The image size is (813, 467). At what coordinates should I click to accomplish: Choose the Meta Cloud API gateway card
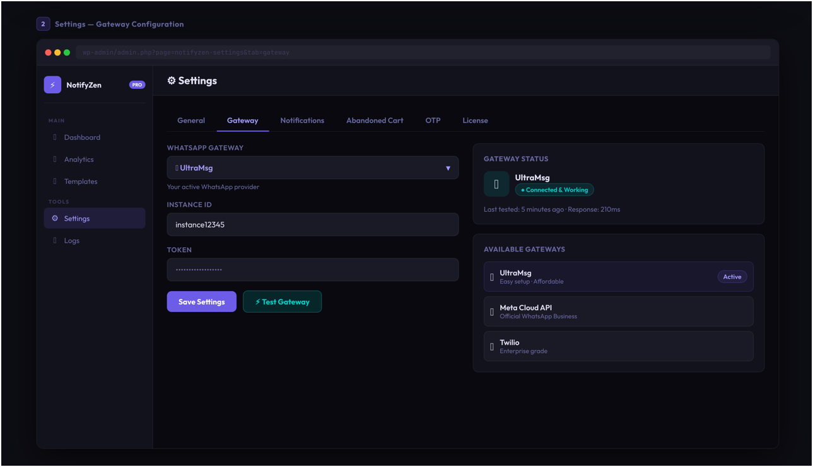(x=619, y=311)
